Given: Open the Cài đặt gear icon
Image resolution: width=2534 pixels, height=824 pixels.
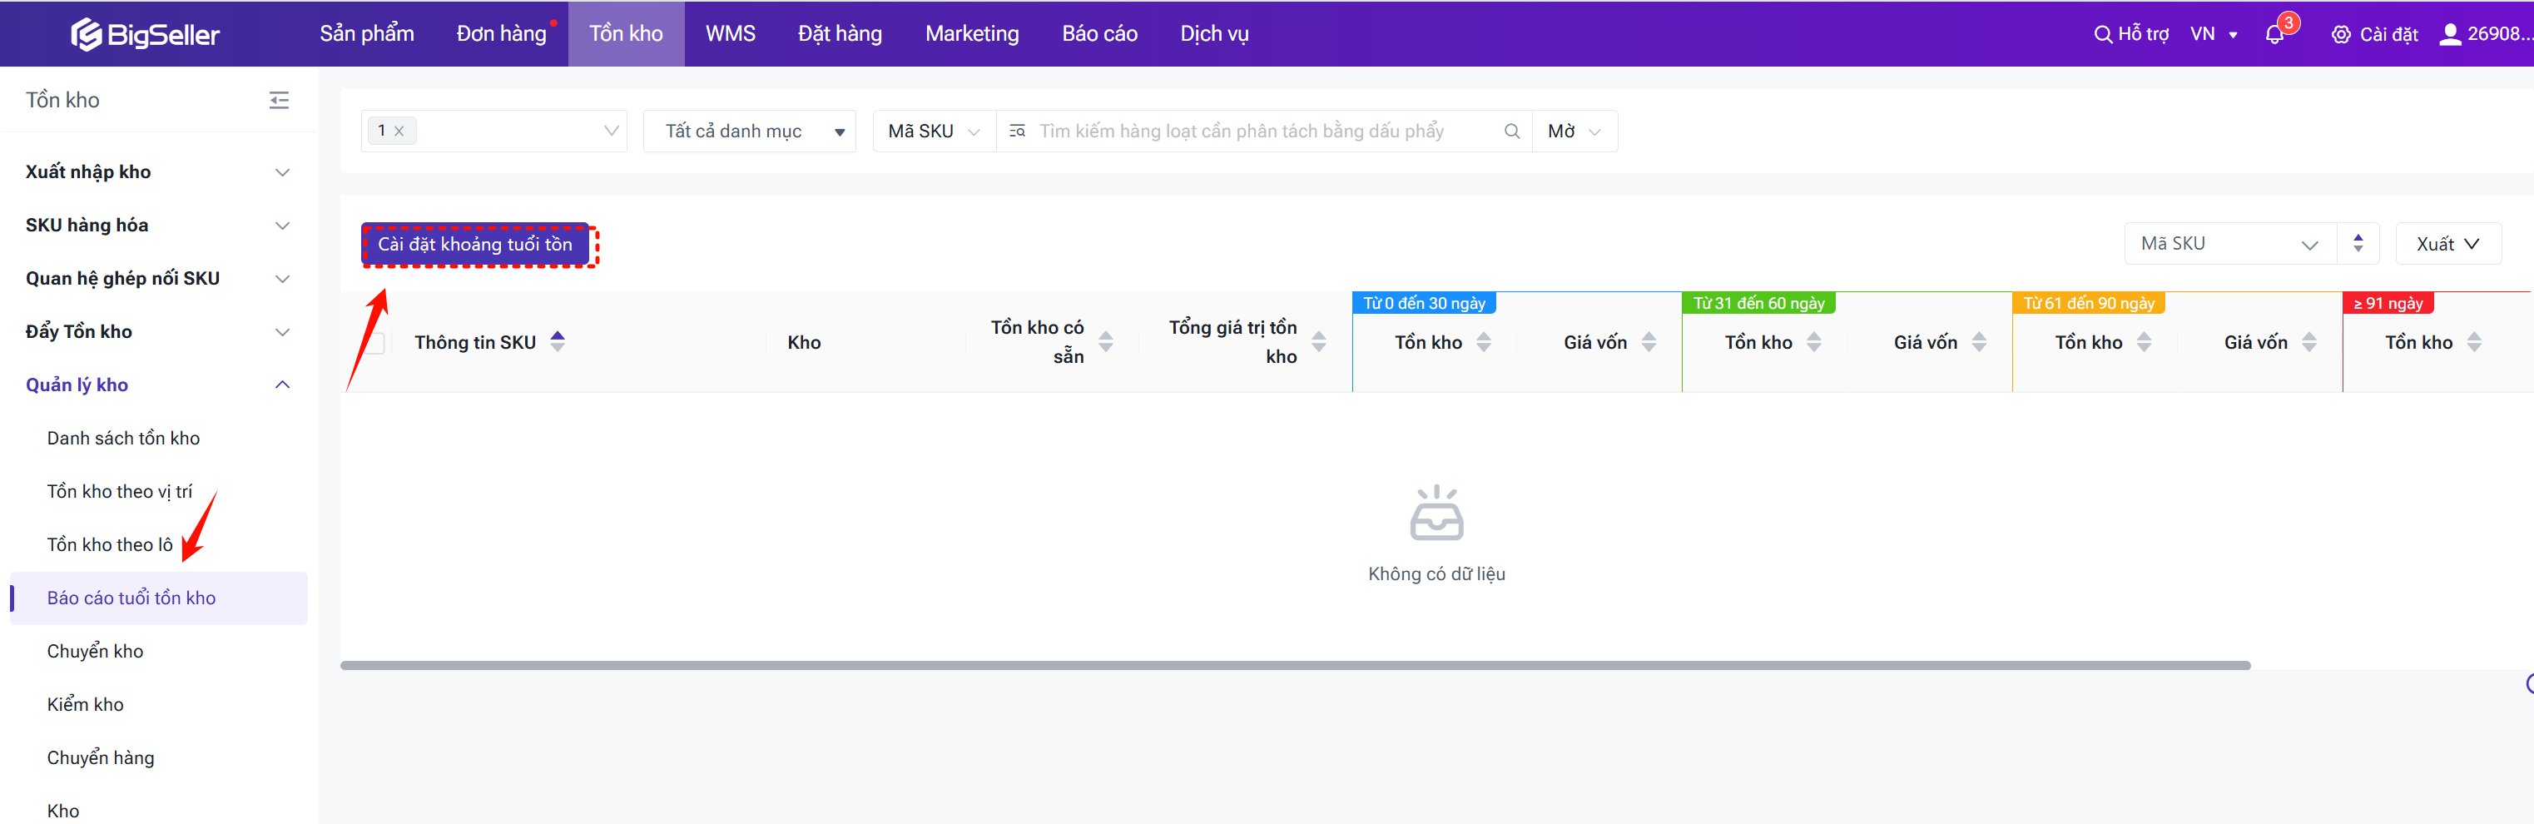Looking at the screenshot, I should click(2340, 34).
